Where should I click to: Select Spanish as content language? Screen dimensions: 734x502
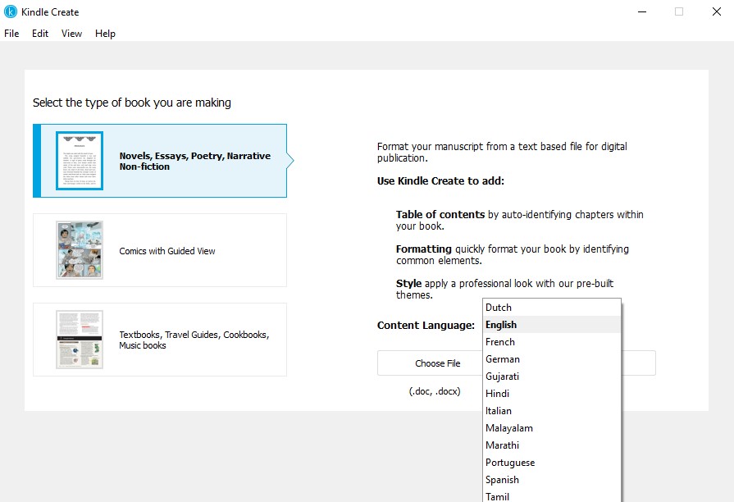pos(502,480)
